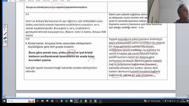
Task: Click the microphone icon in the system tray
Action: point(165,101)
